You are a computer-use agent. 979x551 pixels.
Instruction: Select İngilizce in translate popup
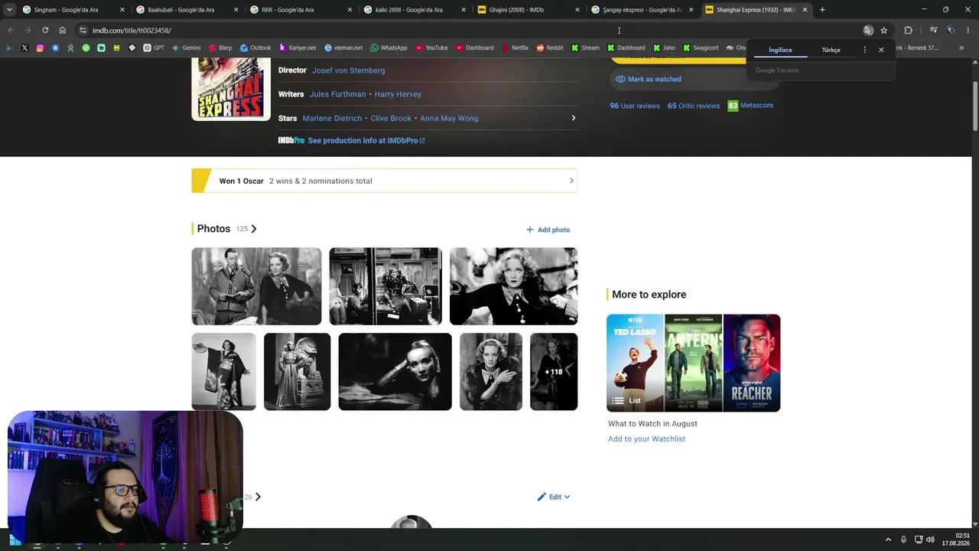pos(780,50)
